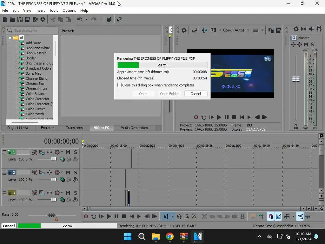Click the Insert Marker icon in timeline toolbar
The height and width of the screenshot is (244, 325).
coord(253,216)
